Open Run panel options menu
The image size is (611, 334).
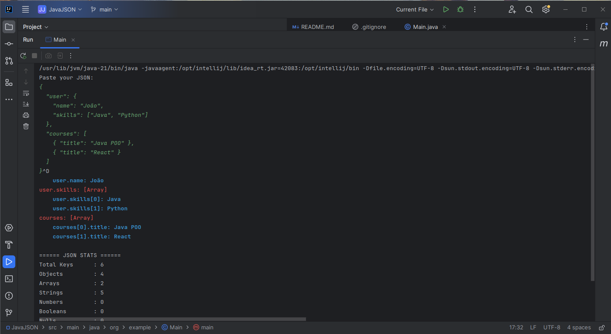(x=575, y=40)
